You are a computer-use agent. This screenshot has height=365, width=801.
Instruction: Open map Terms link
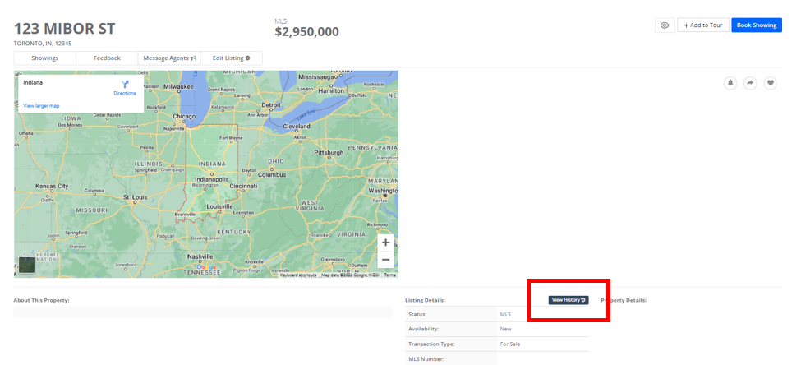[x=389, y=275]
